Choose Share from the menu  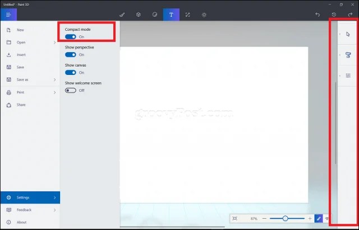tap(30, 105)
